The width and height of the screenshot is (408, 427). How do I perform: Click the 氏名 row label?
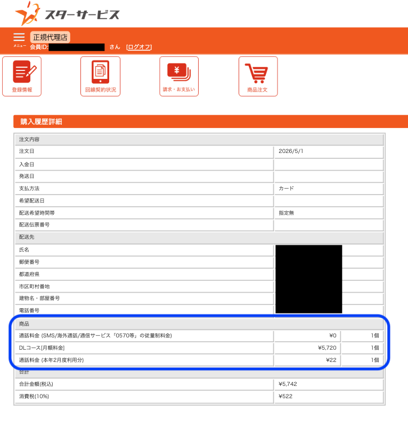24,249
